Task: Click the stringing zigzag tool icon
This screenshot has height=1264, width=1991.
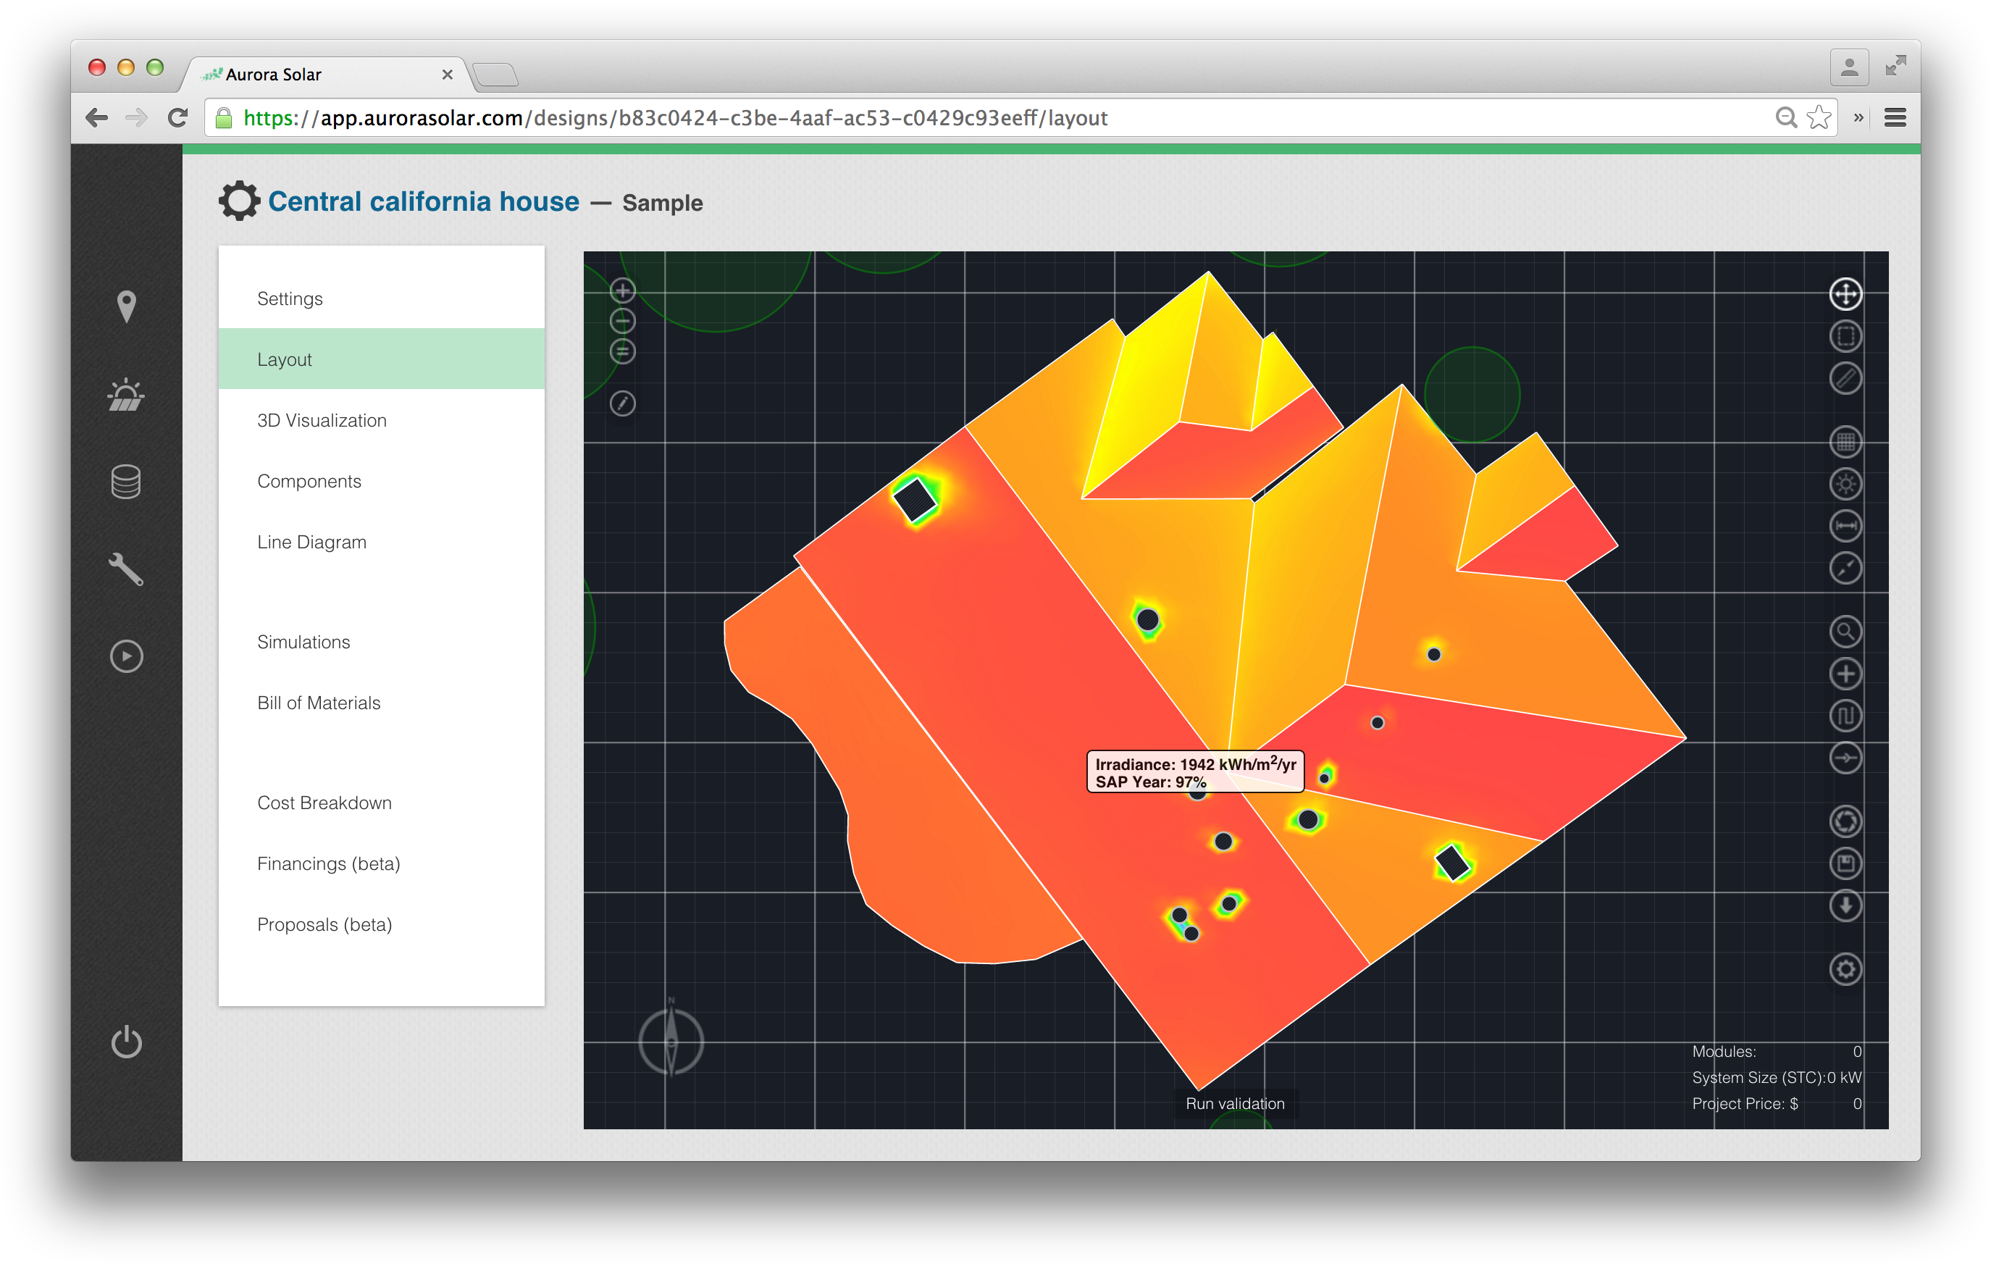Action: 1845,716
